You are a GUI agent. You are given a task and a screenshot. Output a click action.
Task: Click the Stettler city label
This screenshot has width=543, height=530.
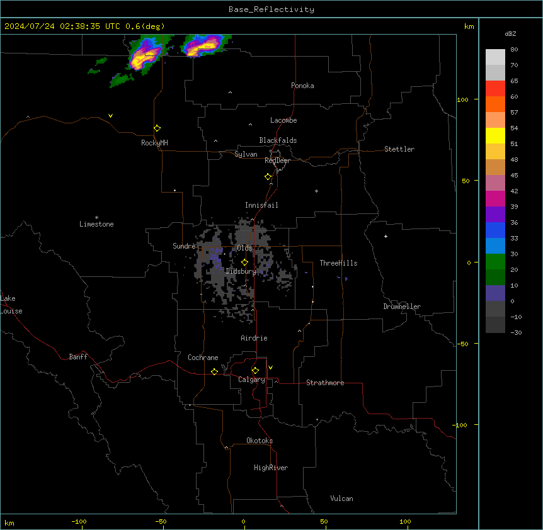click(x=399, y=149)
